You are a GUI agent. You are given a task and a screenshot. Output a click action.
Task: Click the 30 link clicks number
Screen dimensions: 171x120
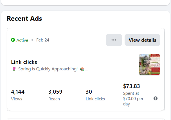[x=89, y=92]
